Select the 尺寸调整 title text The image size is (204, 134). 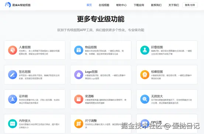click(x=91, y=121)
